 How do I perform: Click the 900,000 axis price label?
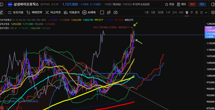coord(211,102)
